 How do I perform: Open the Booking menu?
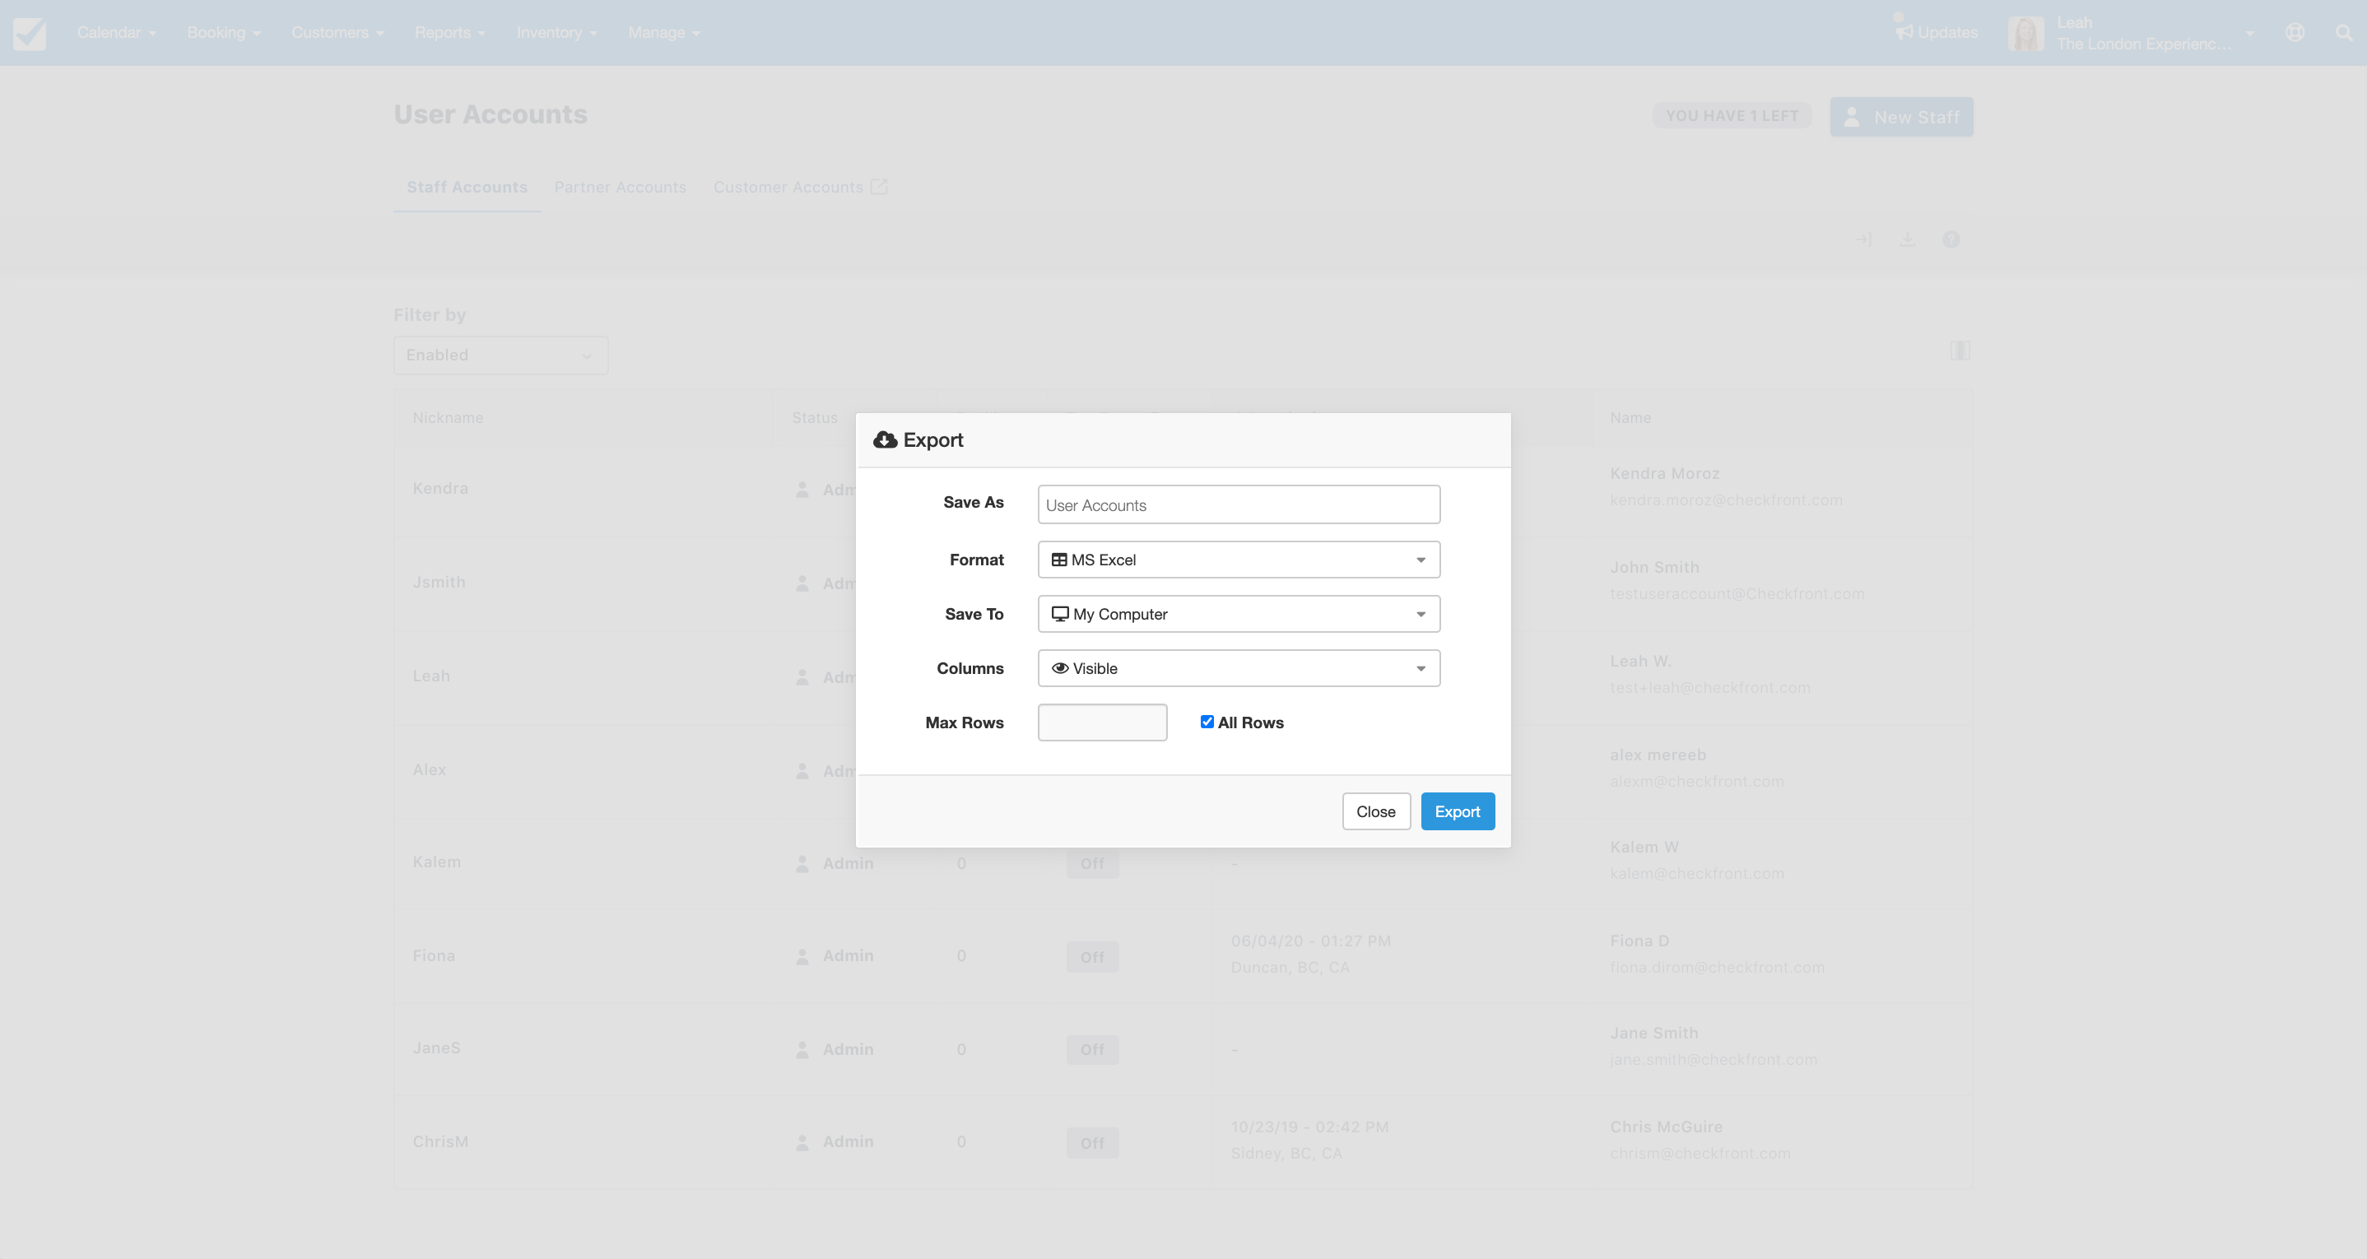[x=224, y=33]
